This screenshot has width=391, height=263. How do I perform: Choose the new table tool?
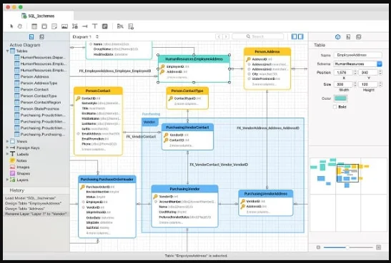pyautogui.click(x=34, y=26)
